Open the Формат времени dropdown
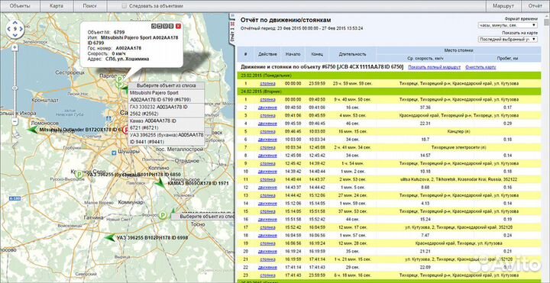 (x=507, y=25)
